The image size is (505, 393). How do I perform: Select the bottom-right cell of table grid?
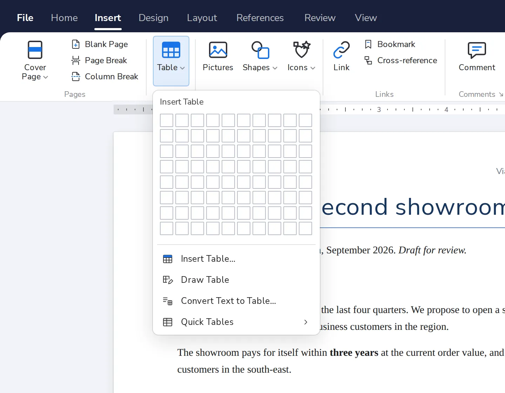(305, 228)
